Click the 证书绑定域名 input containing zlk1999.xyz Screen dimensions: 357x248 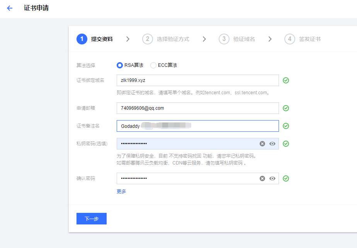[x=197, y=80]
